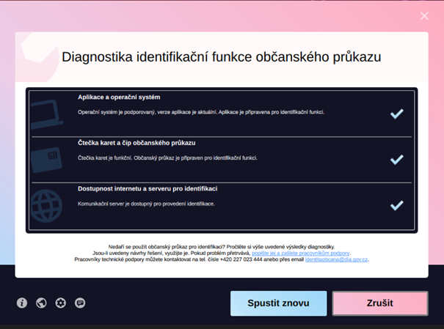Select the heading 'Dostupnost internetu a serveru pro identifikaci'
The width and height of the screenshot is (444, 329).
click(148, 189)
